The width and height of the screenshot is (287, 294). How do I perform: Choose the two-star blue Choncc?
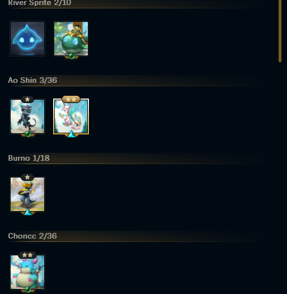click(27, 272)
